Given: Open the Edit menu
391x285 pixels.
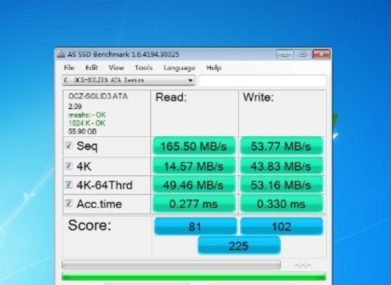Looking at the screenshot, I should [92, 68].
